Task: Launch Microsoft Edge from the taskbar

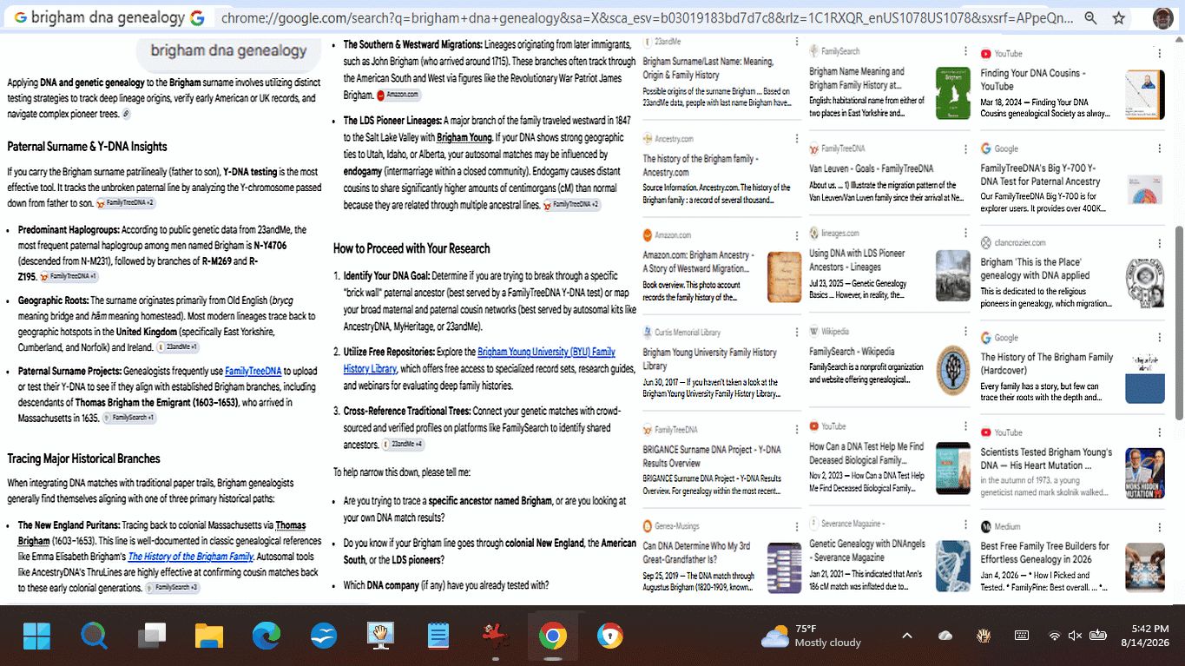Action: [x=267, y=636]
